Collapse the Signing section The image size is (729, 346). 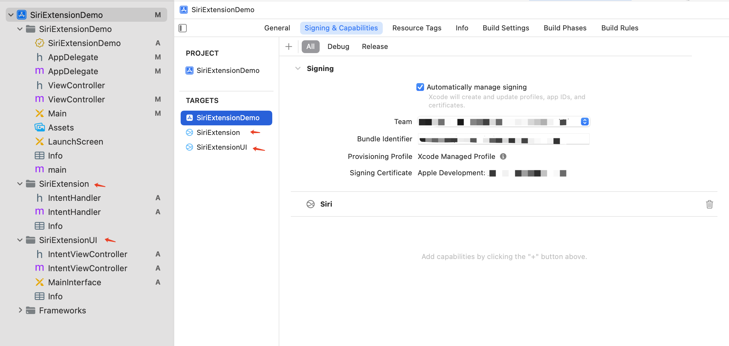point(298,68)
